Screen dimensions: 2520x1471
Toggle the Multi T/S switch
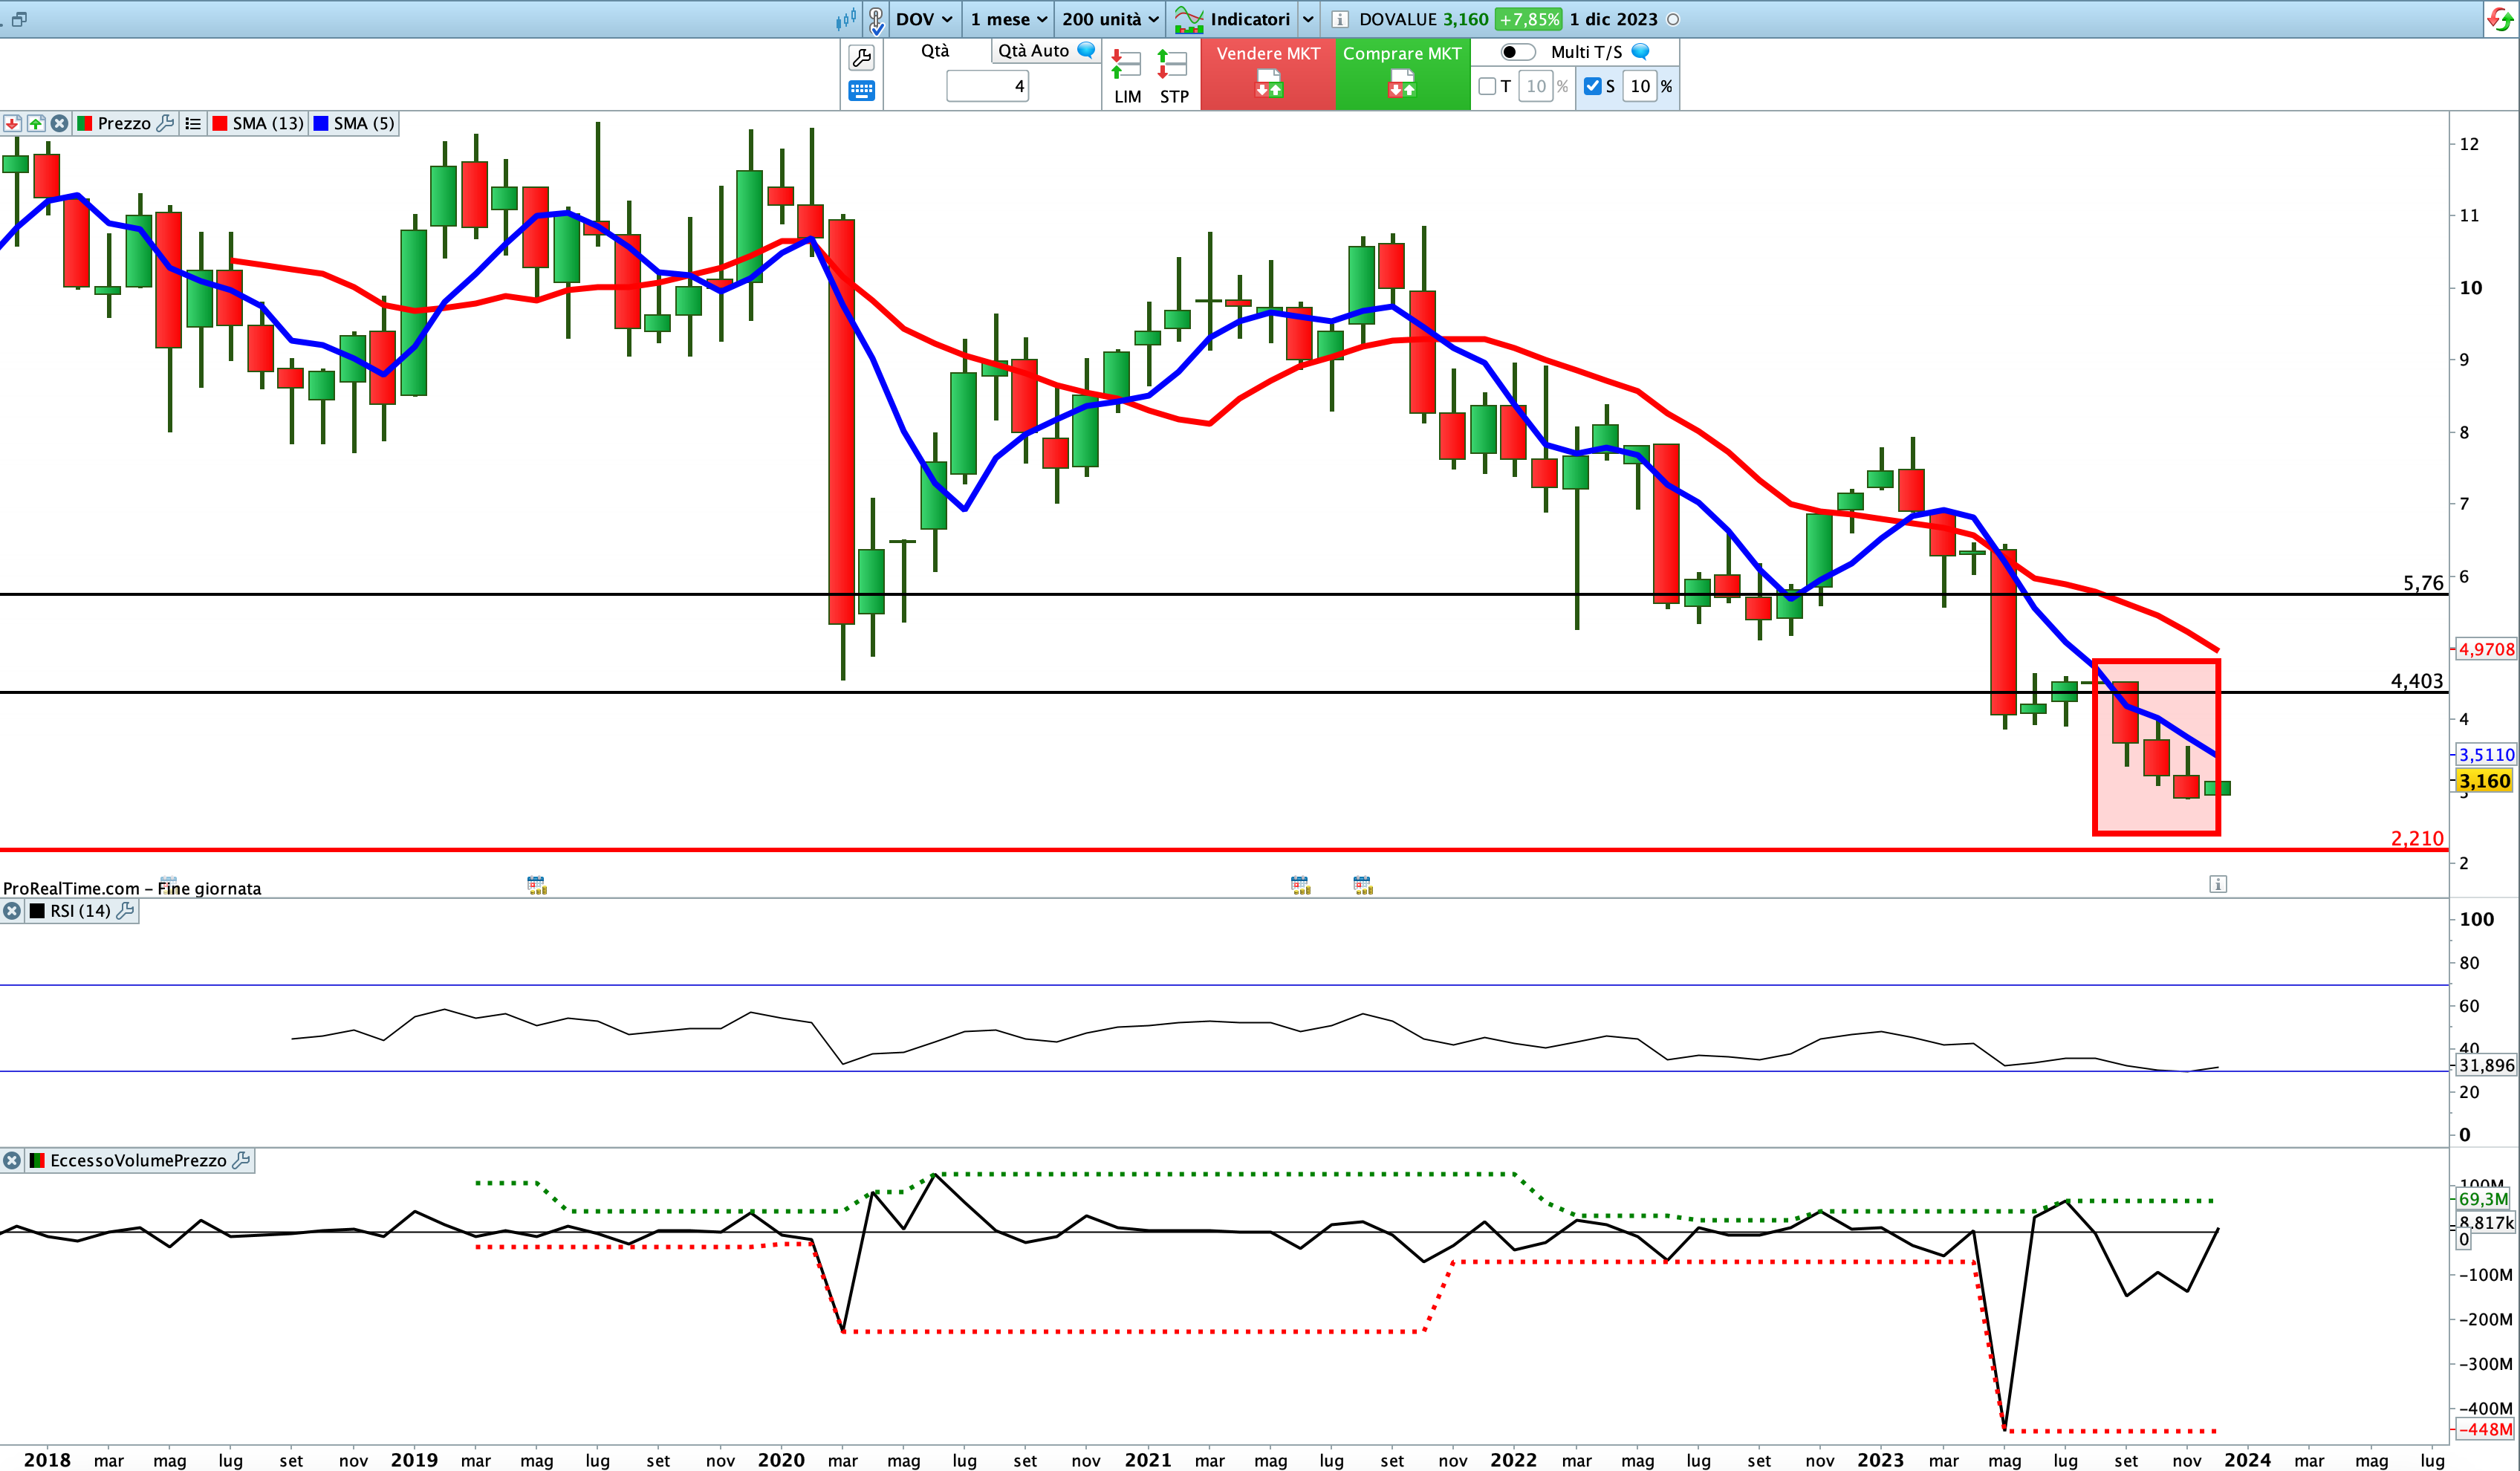[1517, 52]
